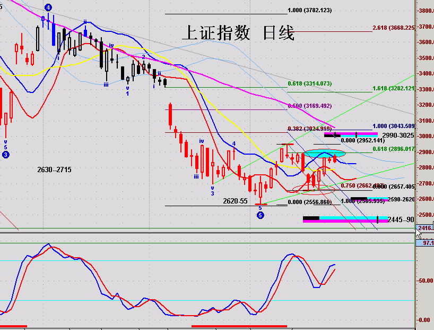Select the 3100 price axis label
This screenshot has width=434, height=330.
[x=426, y=121]
